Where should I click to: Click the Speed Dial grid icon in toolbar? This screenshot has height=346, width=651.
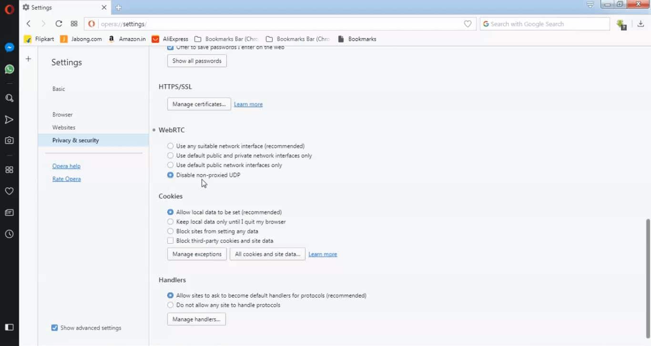pos(74,24)
